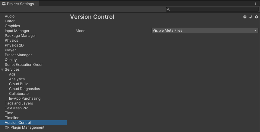This screenshot has width=260, height=132.
Task: Open the Package Manager settings
Action: coord(20,36)
